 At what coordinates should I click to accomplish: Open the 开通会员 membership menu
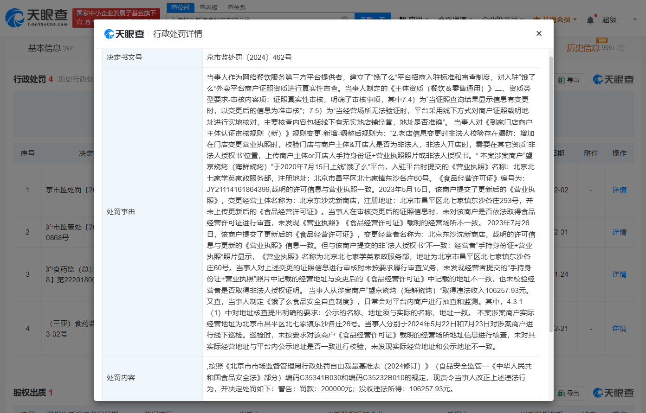point(557,19)
